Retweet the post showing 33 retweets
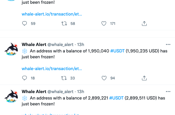Viewport: 175px width, 115px height. pyautogui.click(x=64, y=78)
